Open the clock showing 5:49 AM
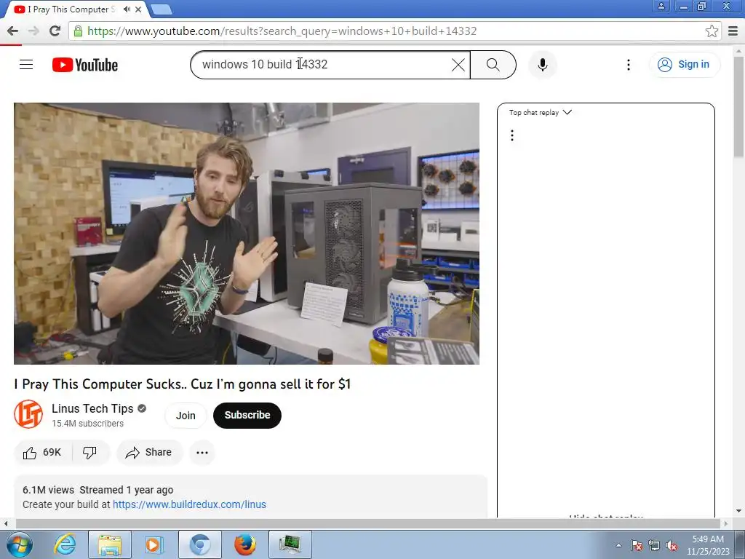The height and width of the screenshot is (559, 745). tap(708, 545)
